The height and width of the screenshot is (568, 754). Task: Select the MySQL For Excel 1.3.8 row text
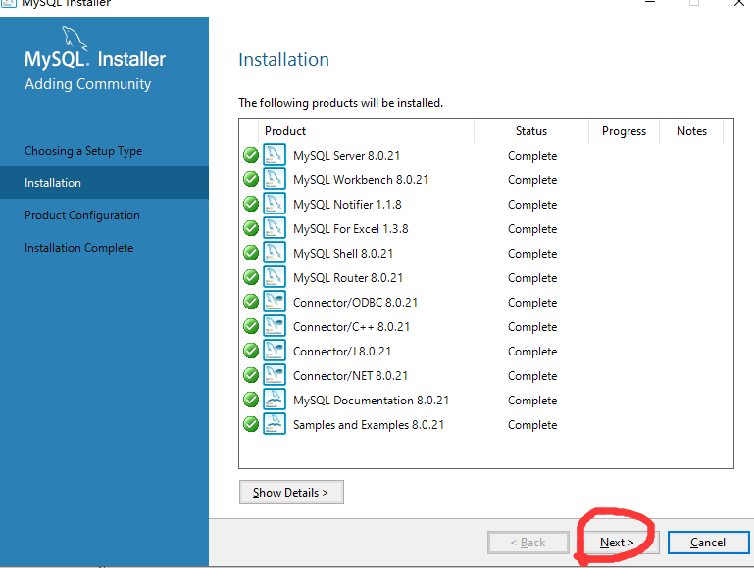pos(351,229)
